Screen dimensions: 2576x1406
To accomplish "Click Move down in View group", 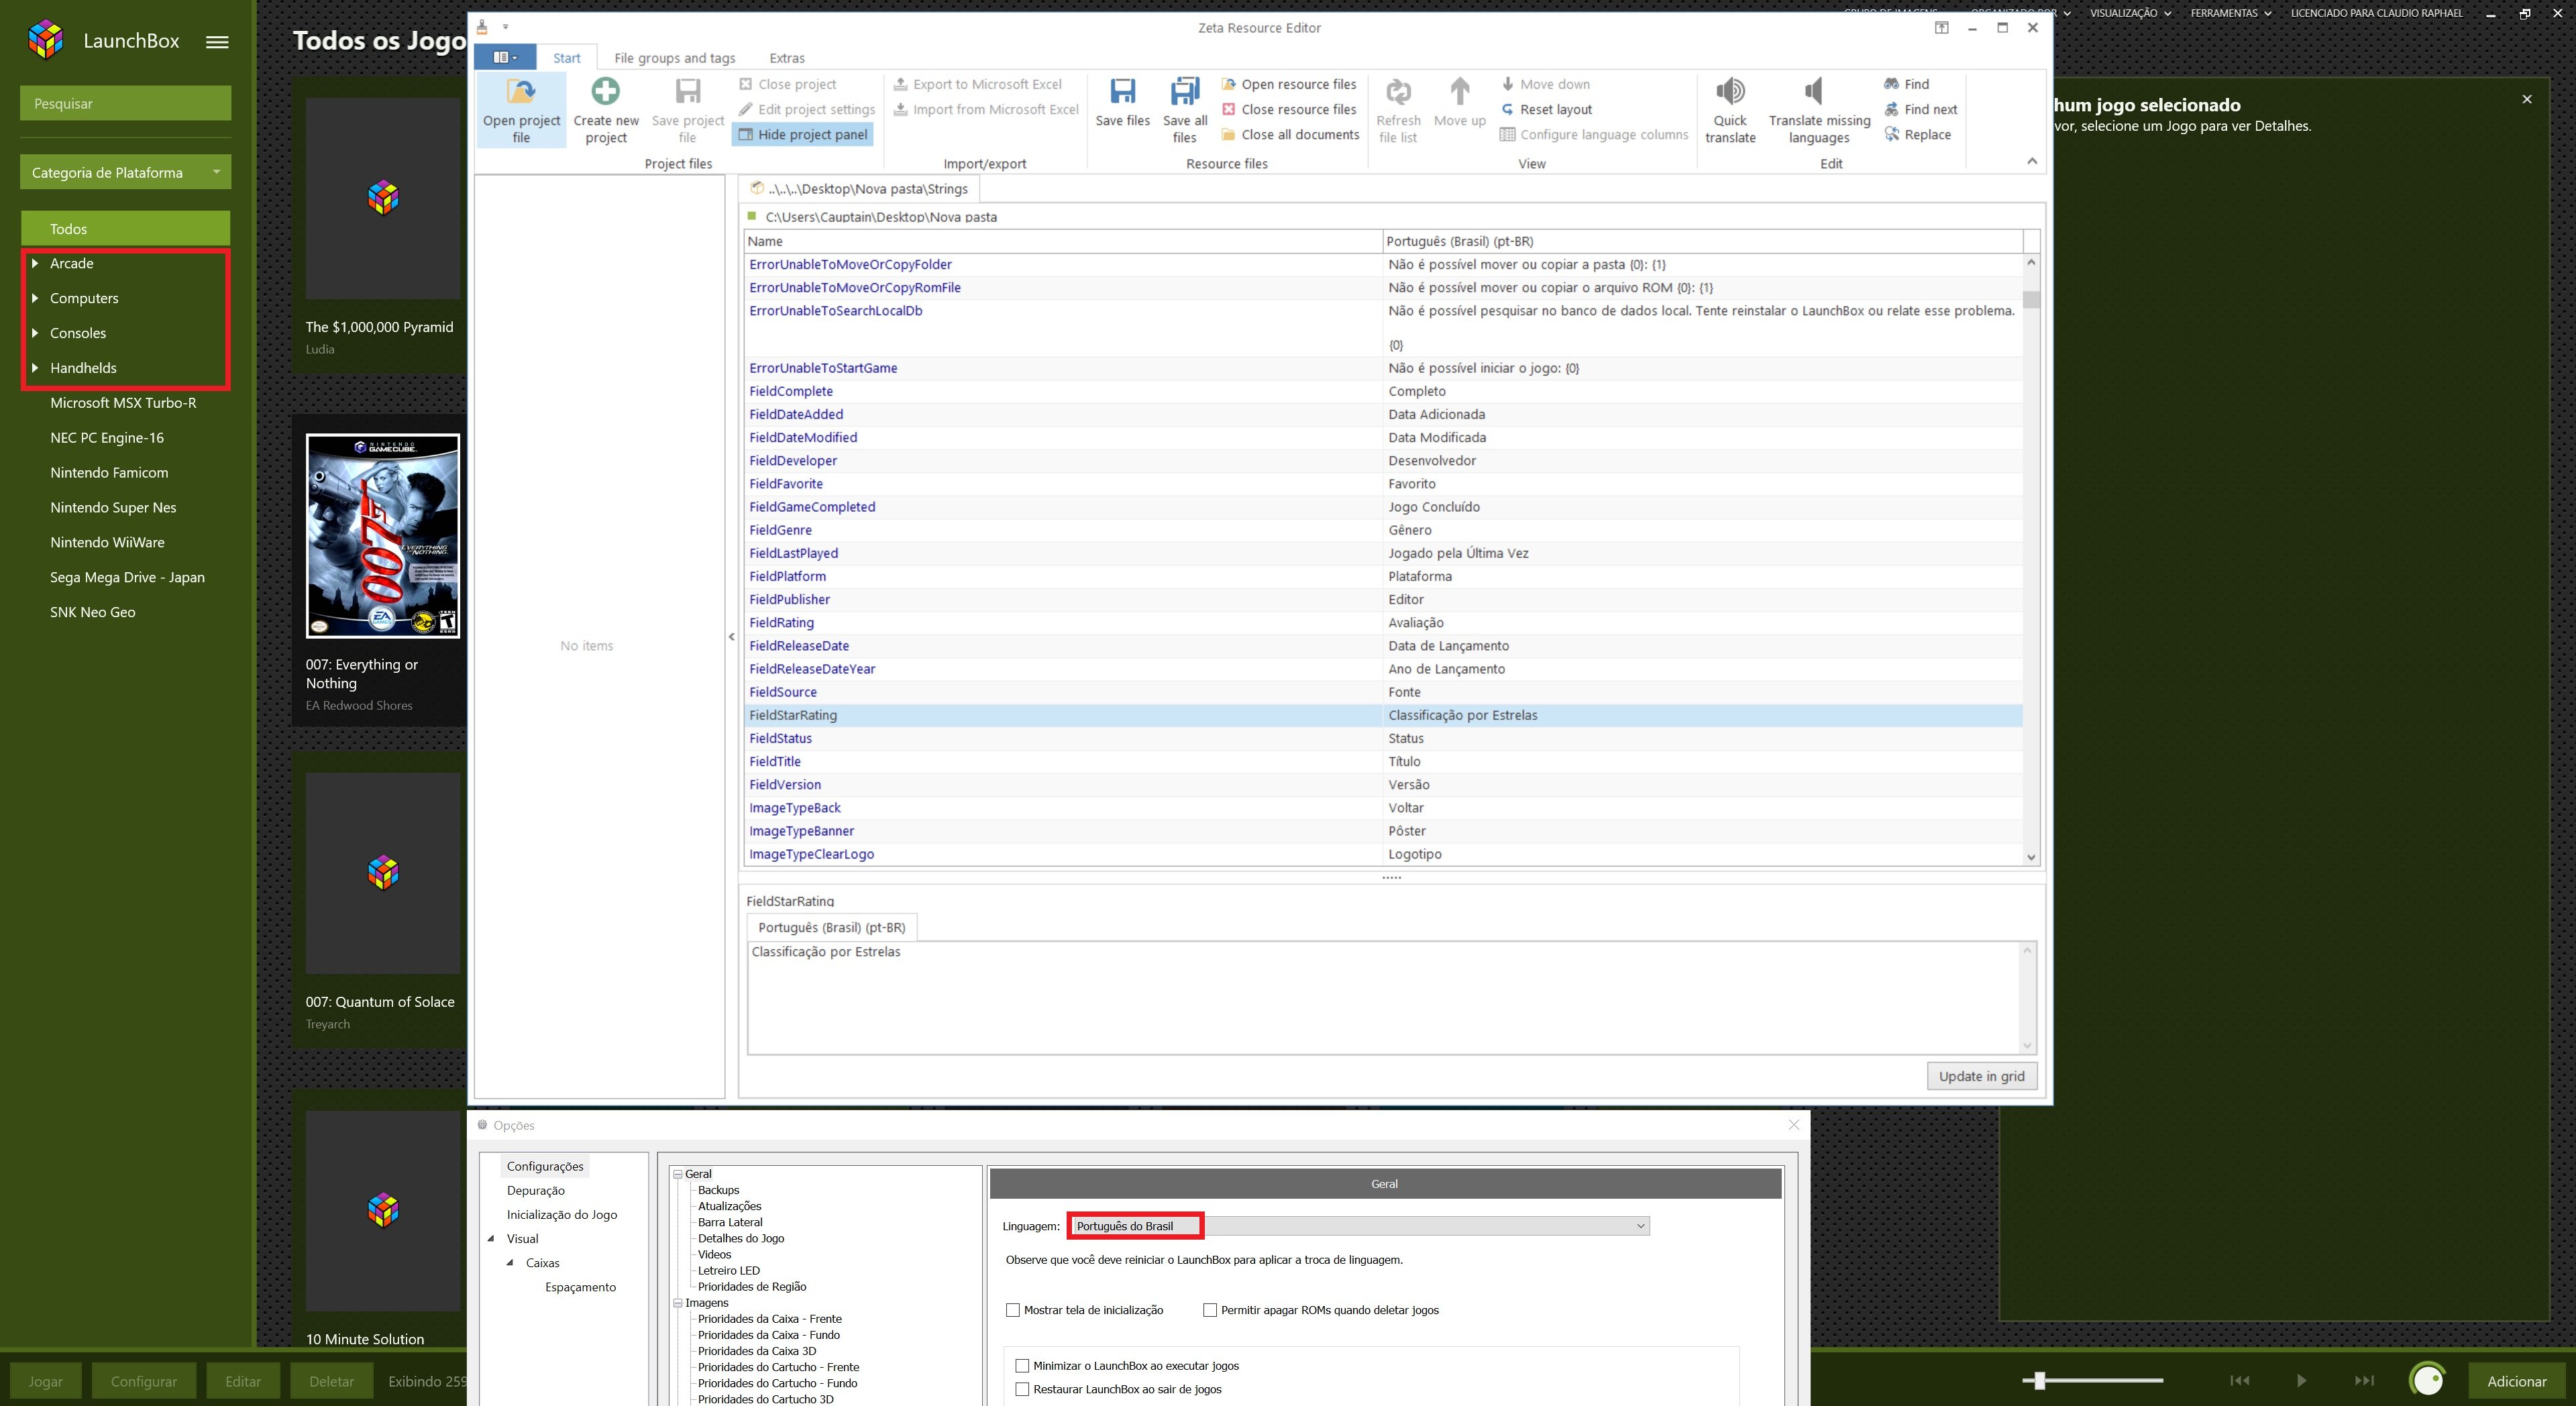I will coord(1545,84).
